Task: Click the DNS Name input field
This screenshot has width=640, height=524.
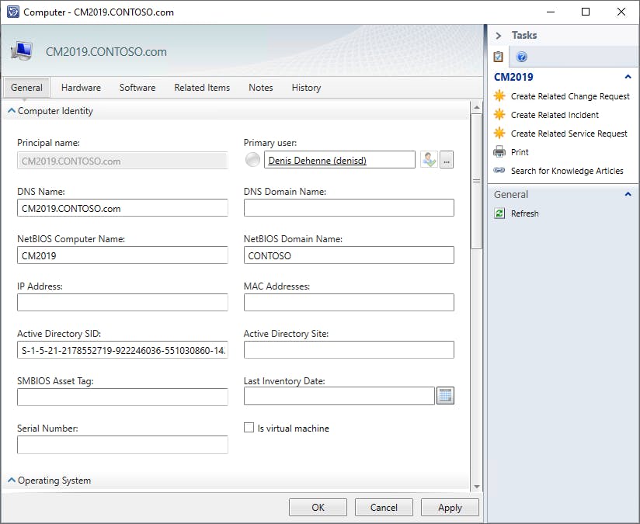Action: point(123,208)
